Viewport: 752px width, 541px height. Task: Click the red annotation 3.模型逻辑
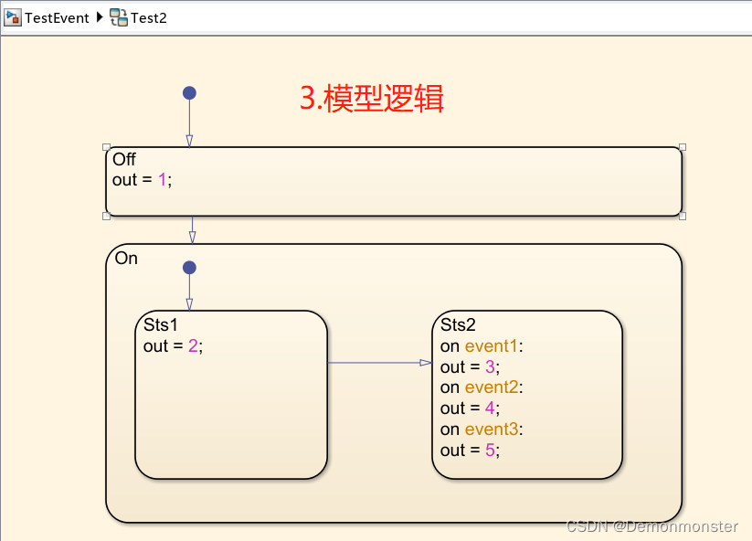[x=371, y=101]
